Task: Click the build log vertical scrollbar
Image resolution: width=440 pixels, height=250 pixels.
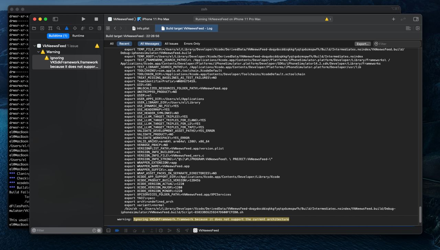Action: point(420,215)
